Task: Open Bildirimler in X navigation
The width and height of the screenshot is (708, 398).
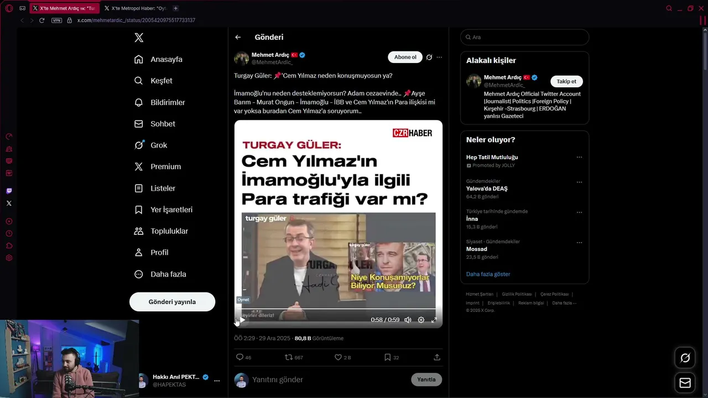Action: point(160,102)
